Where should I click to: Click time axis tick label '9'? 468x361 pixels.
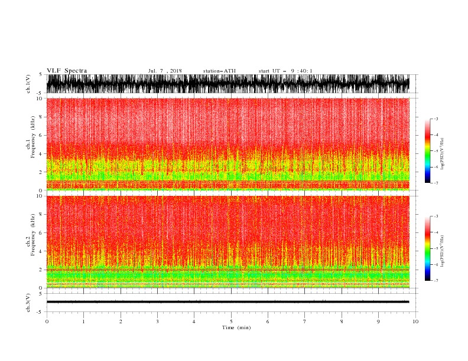pos(378,321)
